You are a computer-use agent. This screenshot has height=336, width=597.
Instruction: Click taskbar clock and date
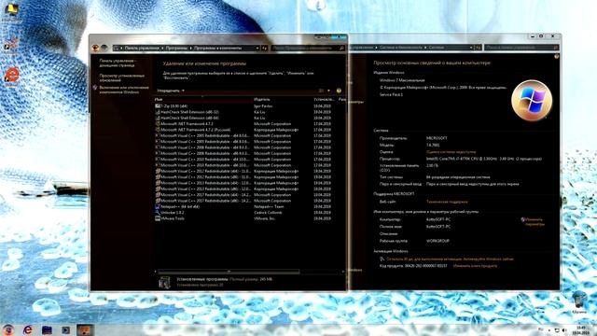[581, 330]
